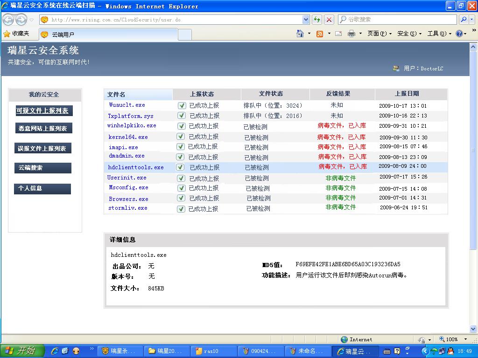Click the Home page icon
478x358 pixels.
point(301,34)
